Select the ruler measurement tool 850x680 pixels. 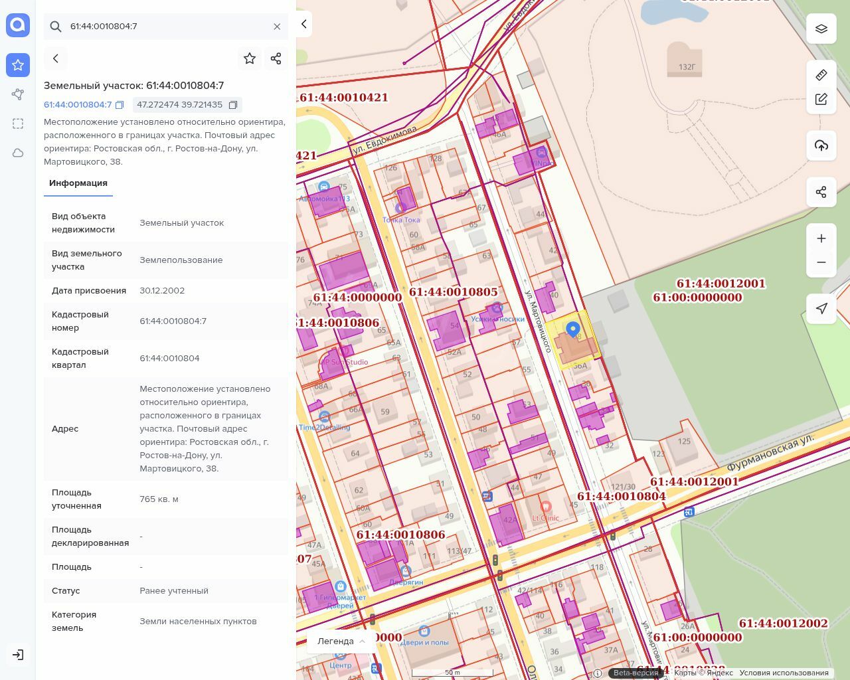pyautogui.click(x=821, y=75)
